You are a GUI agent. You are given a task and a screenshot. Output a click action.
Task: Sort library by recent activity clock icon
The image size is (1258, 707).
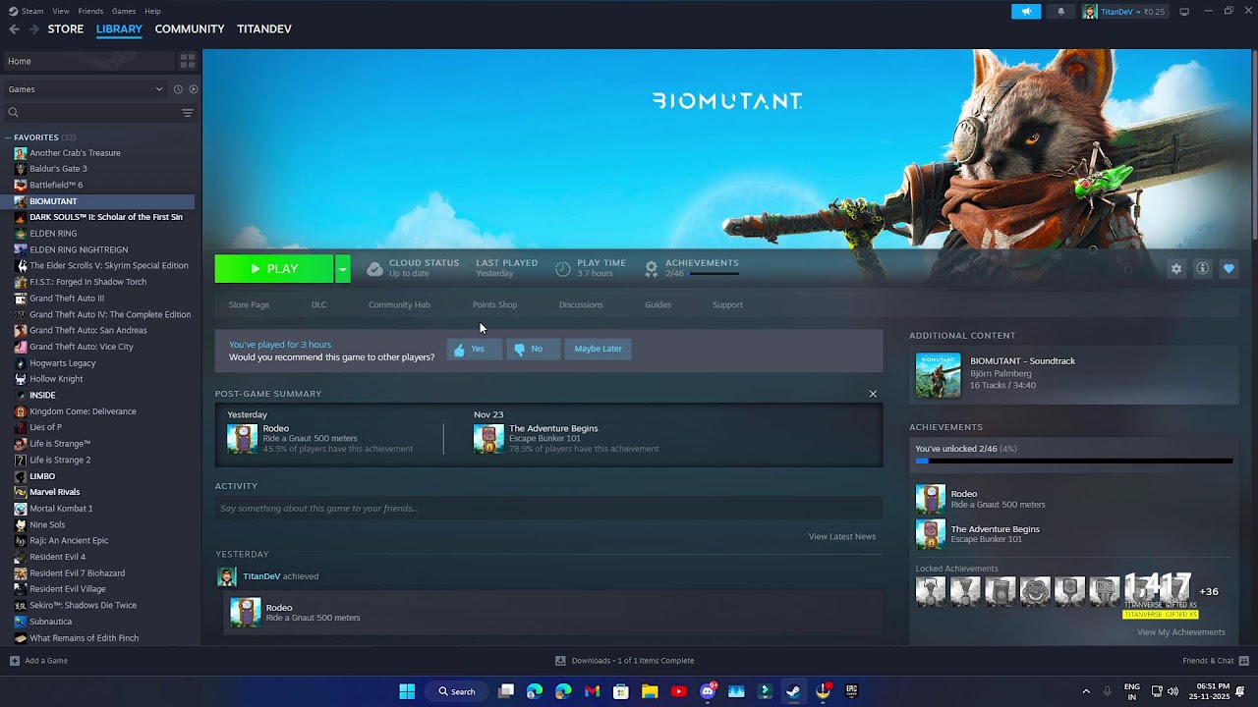[178, 89]
